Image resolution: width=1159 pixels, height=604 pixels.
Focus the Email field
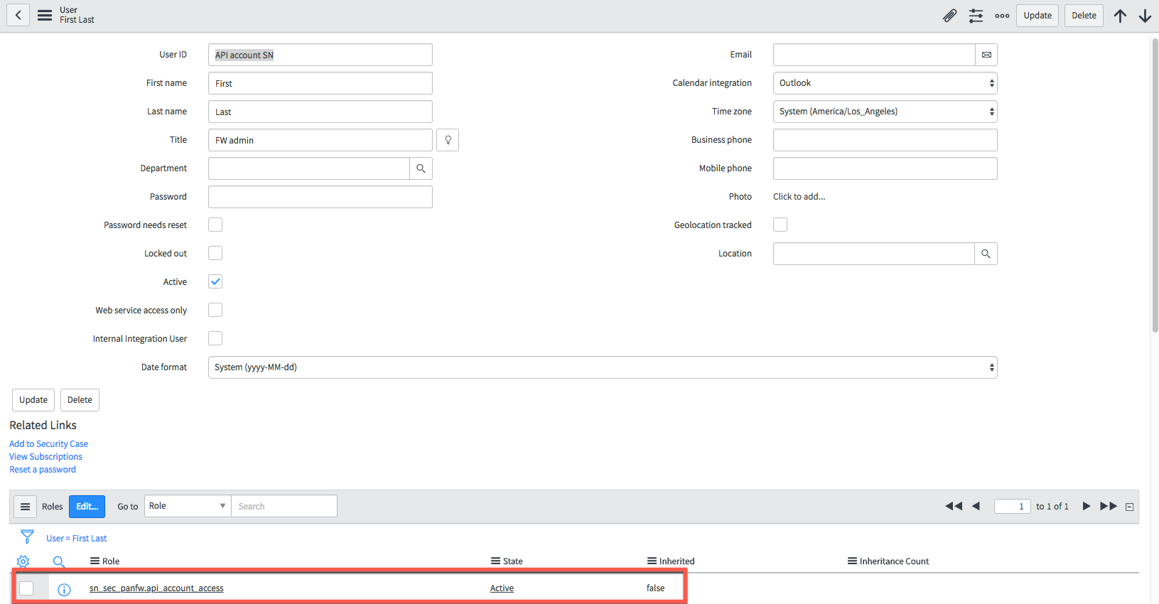pos(874,55)
